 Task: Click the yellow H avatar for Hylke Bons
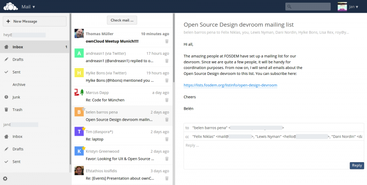[79, 73]
